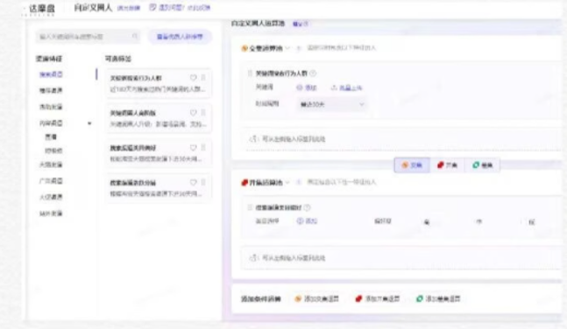Add a new intersection pool with the orange button
Image resolution: width=567 pixels, height=329 pixels.
[316, 298]
